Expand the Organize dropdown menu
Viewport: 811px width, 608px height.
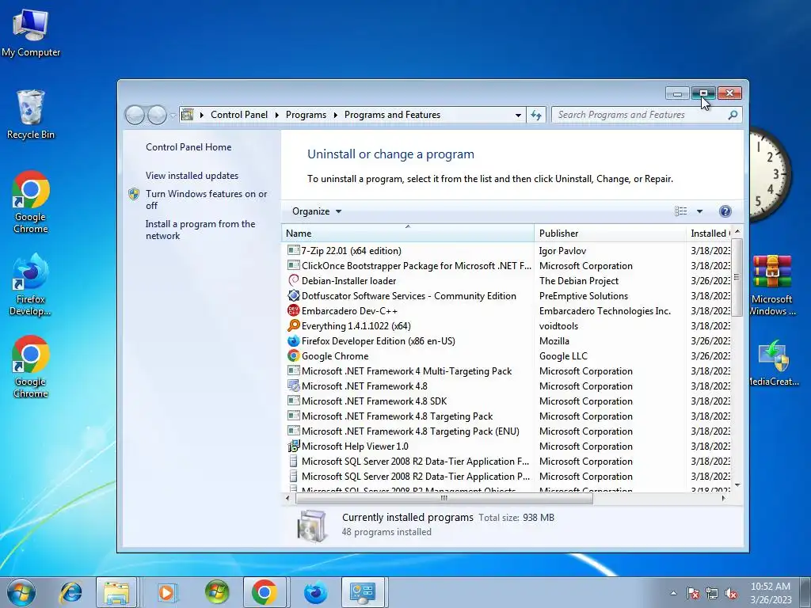(x=317, y=211)
